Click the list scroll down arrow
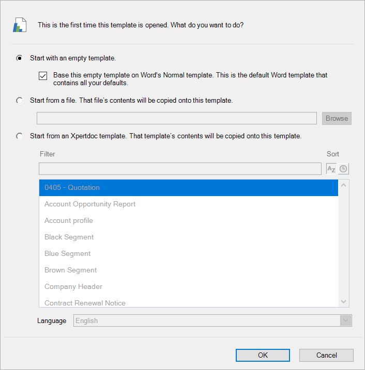The height and width of the screenshot is (370, 365). click(x=344, y=301)
